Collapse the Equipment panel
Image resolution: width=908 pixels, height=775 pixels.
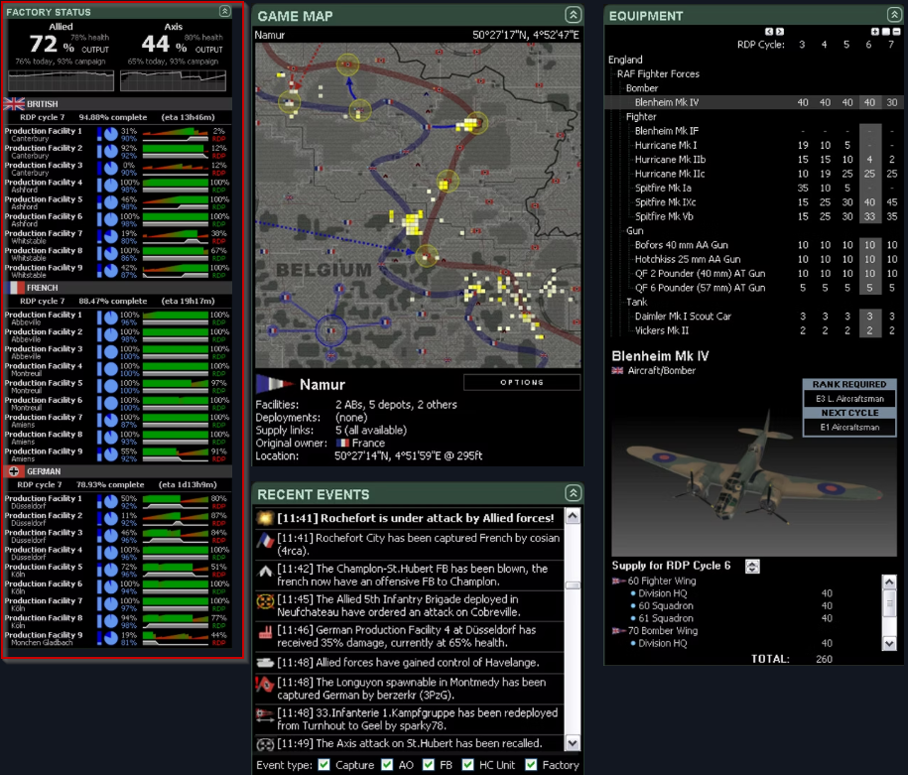[894, 15]
